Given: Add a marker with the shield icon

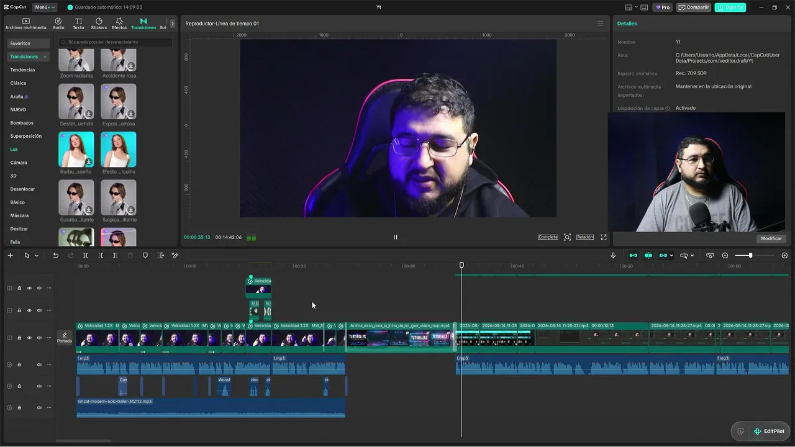Looking at the screenshot, I should click(x=145, y=255).
